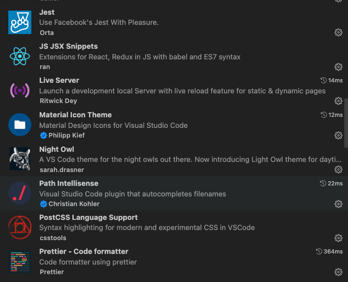Select the Prettier - Code formatter title

[x=84, y=252]
